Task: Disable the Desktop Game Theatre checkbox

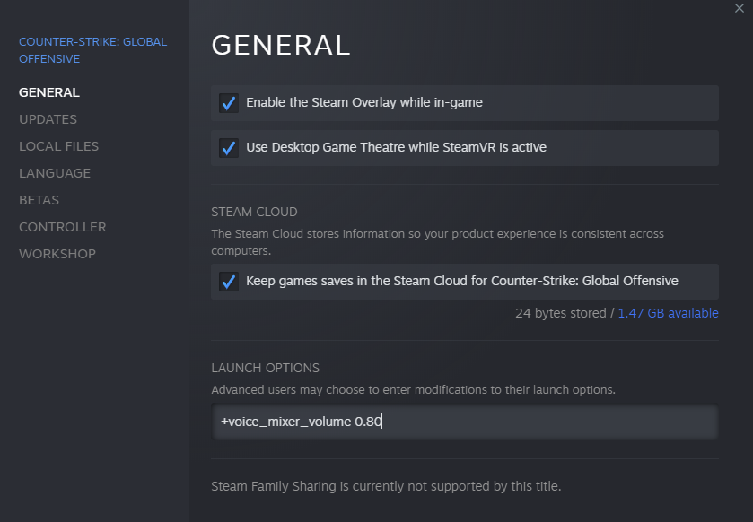Action: pos(228,148)
